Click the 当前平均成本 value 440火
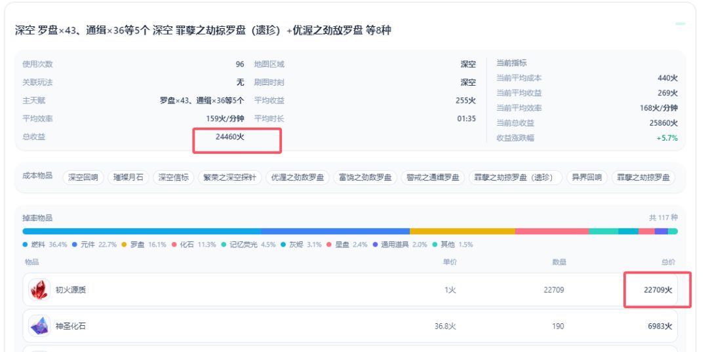The image size is (708, 352). tap(667, 78)
